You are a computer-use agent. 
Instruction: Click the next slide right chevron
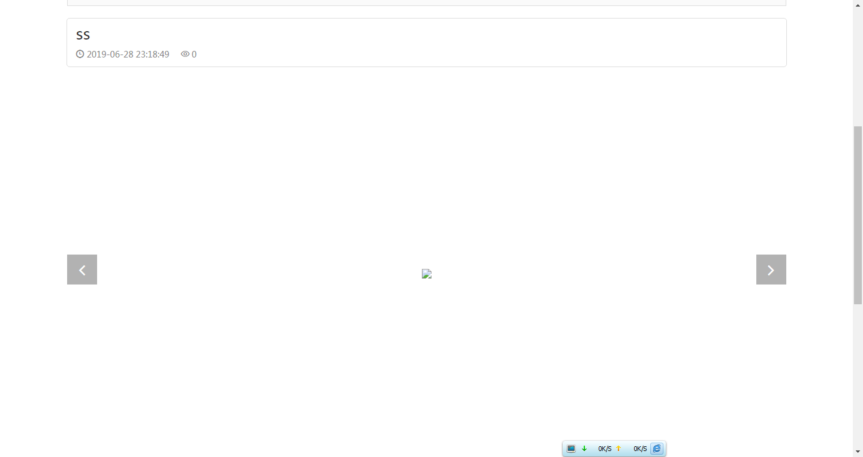tap(771, 270)
